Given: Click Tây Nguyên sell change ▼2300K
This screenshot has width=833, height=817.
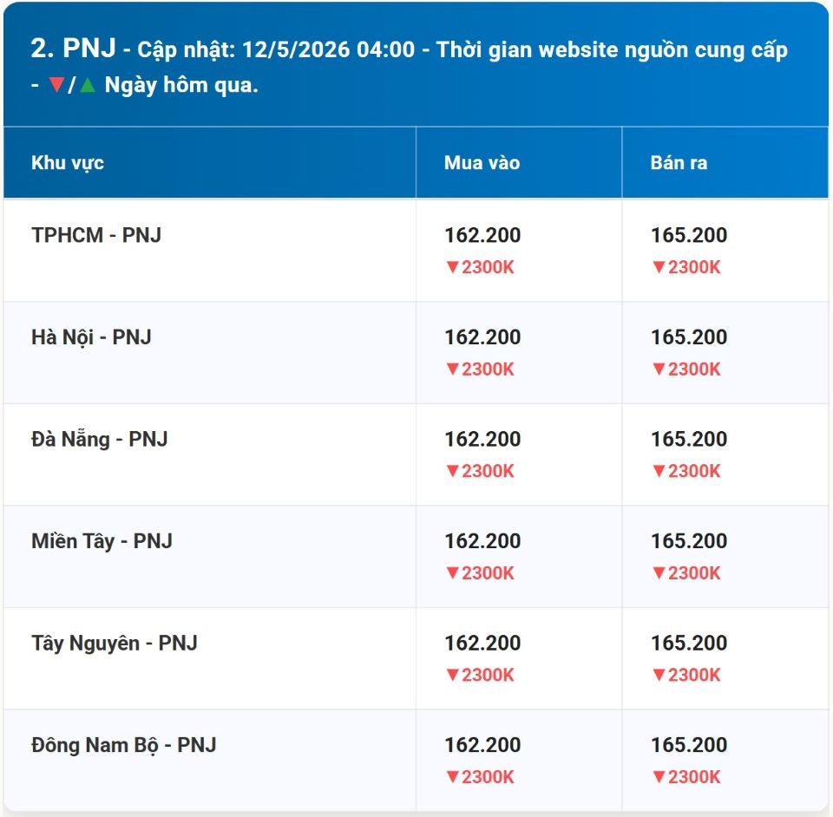Looking at the screenshot, I should [686, 675].
